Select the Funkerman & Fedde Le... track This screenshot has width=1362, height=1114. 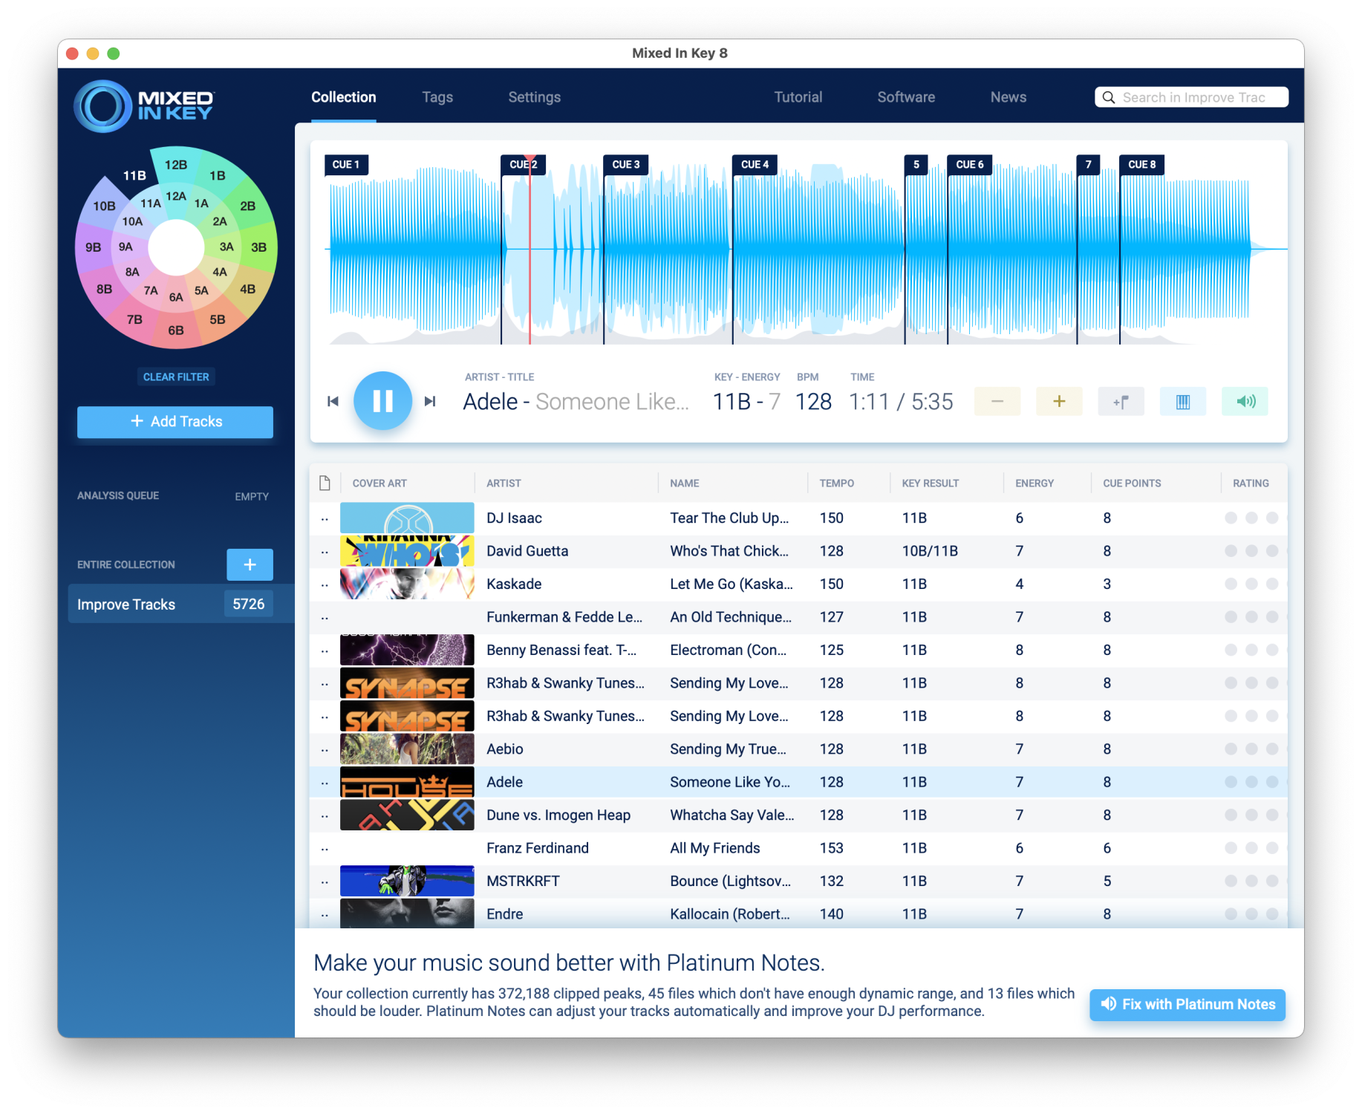[x=798, y=617]
